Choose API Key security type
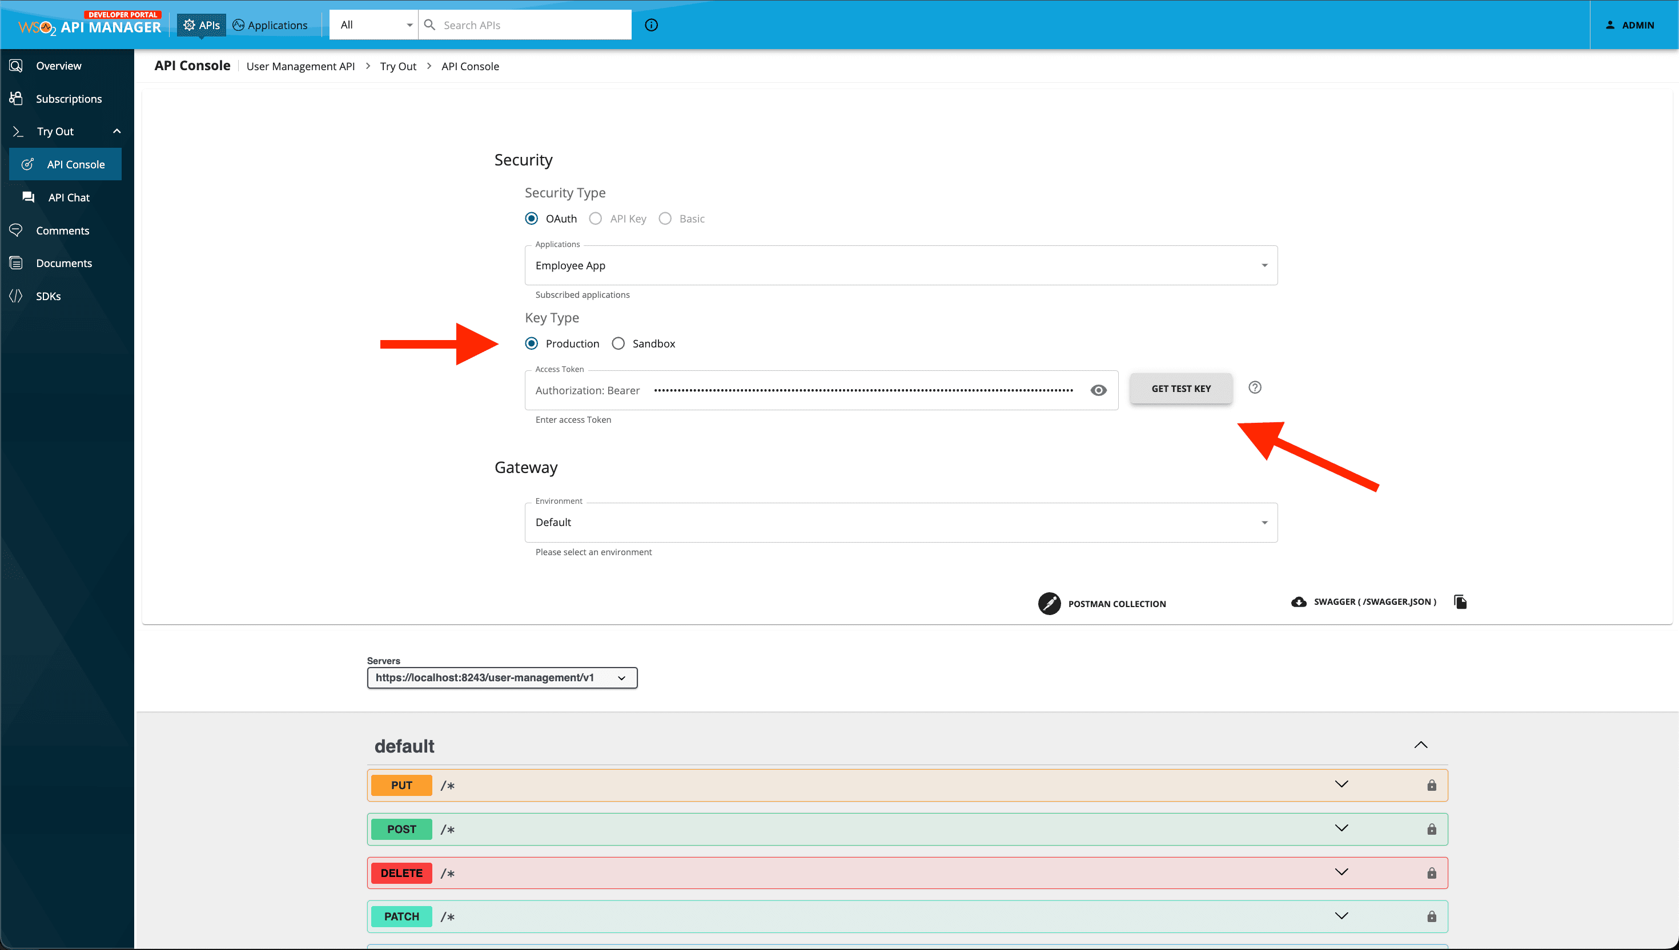The image size is (1679, 950). [x=596, y=219]
